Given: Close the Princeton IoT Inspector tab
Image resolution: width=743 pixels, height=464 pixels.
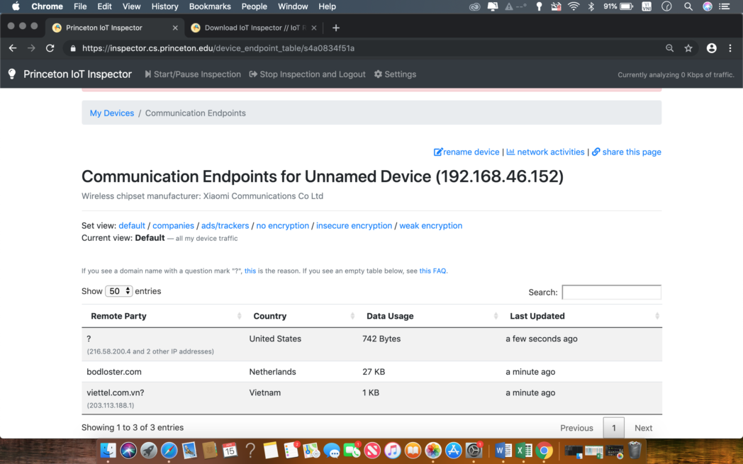Looking at the screenshot, I should pyautogui.click(x=175, y=28).
